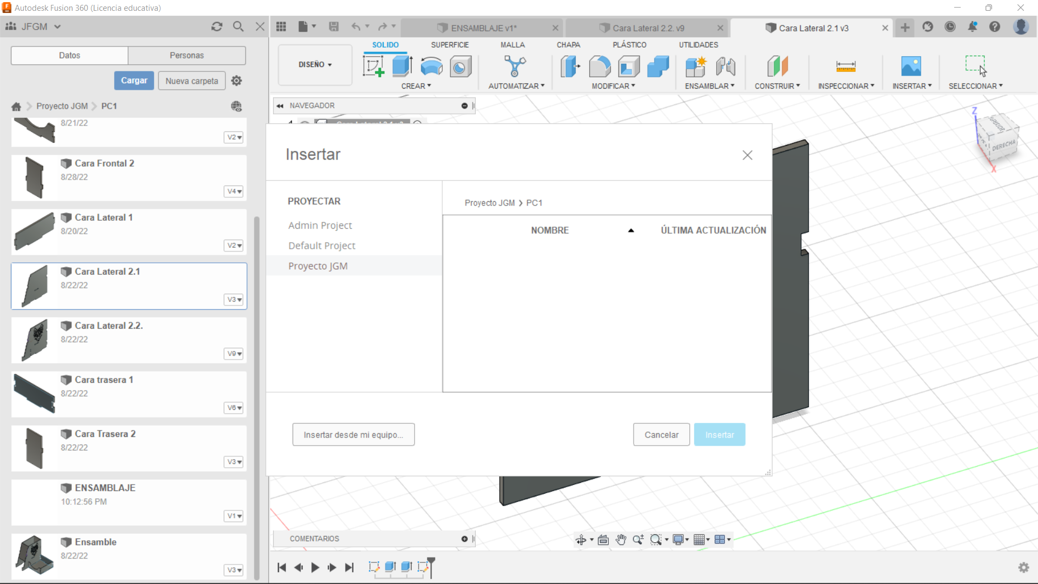
Task: Click the Insert image icon
Action: coord(911,67)
